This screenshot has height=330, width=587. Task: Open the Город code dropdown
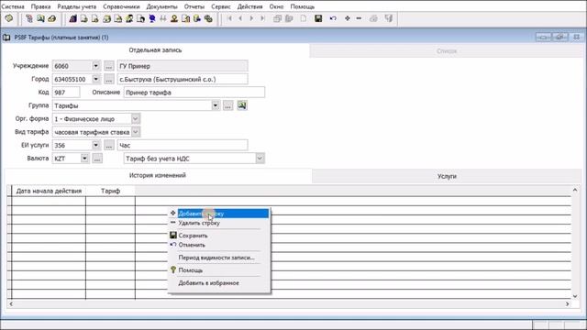pos(95,80)
